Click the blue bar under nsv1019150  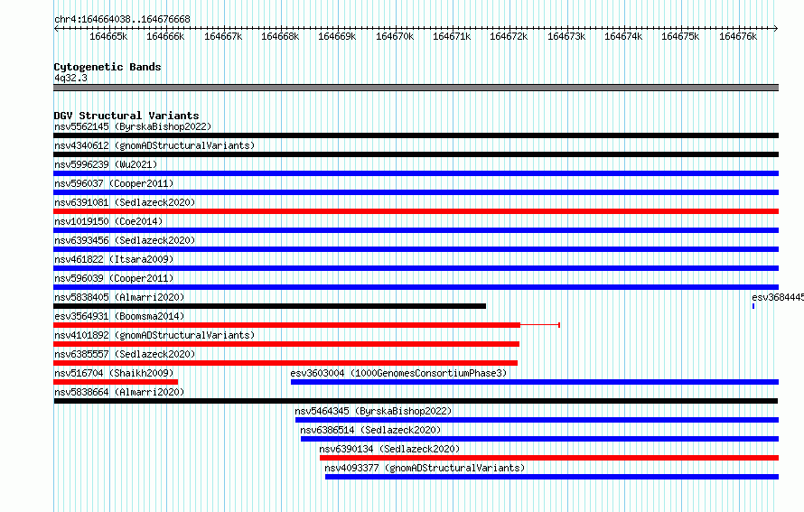point(416,230)
